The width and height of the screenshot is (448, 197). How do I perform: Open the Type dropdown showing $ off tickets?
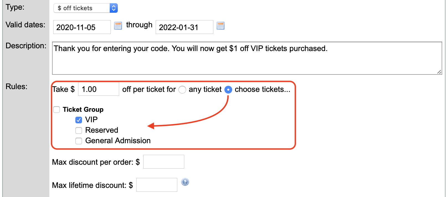click(x=86, y=8)
